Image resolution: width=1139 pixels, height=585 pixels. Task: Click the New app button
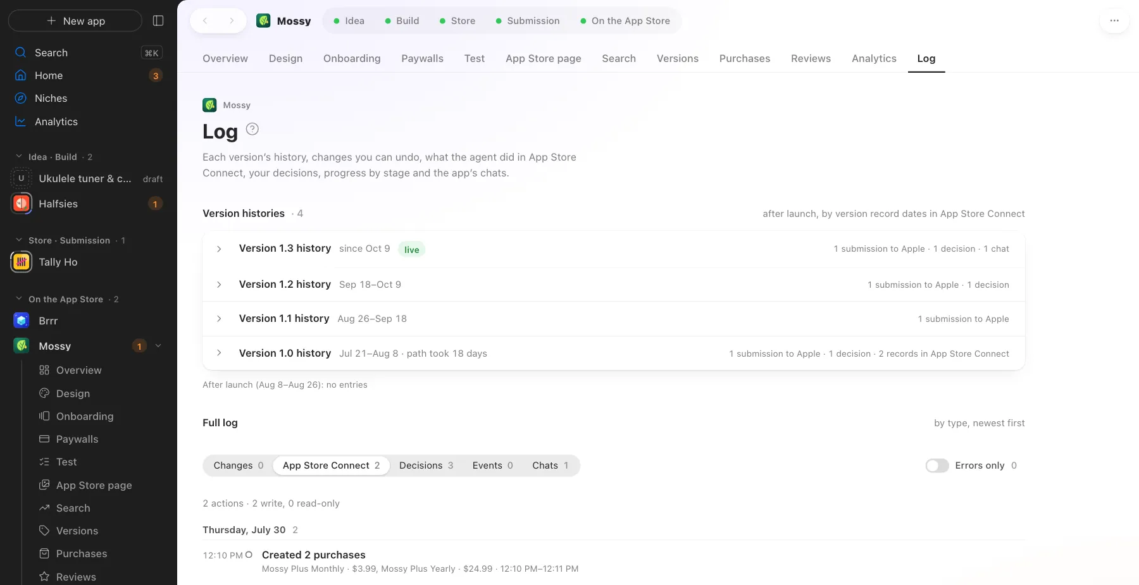[x=75, y=21]
